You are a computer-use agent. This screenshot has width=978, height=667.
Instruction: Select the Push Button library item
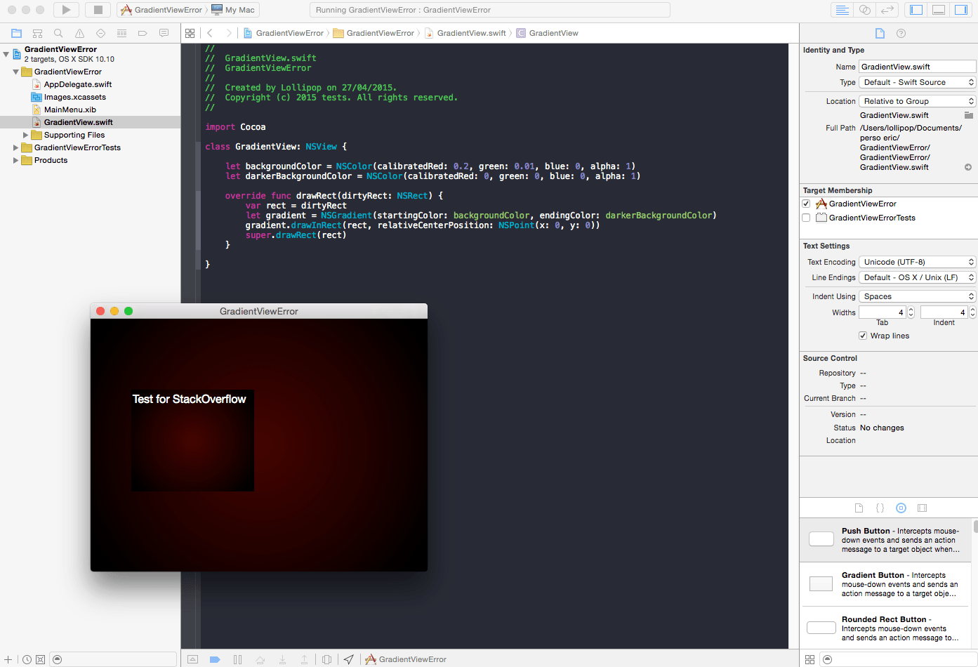click(x=886, y=540)
